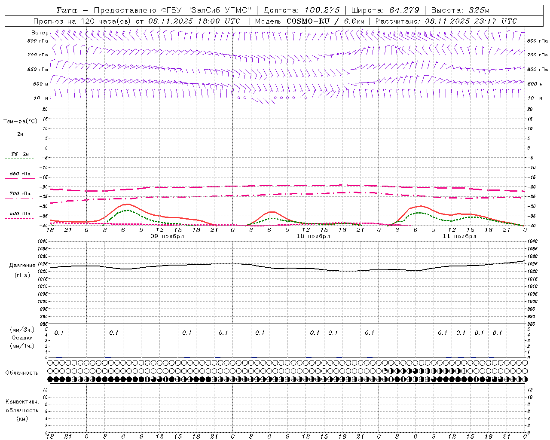Click the "Конвективн." convective cloud label
550x440 pixels.
click(x=22, y=402)
